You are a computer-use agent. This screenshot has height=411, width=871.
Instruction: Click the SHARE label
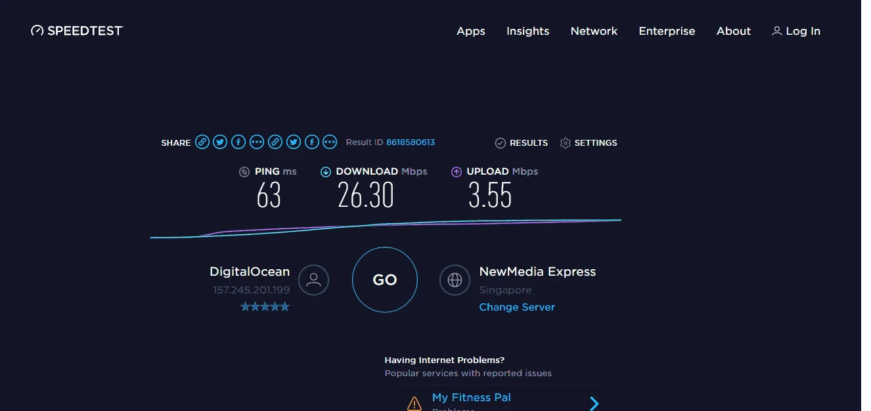(176, 142)
